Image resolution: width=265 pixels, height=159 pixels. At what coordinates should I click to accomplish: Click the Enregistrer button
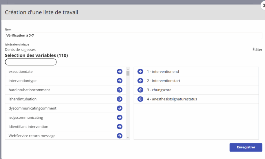(246, 147)
